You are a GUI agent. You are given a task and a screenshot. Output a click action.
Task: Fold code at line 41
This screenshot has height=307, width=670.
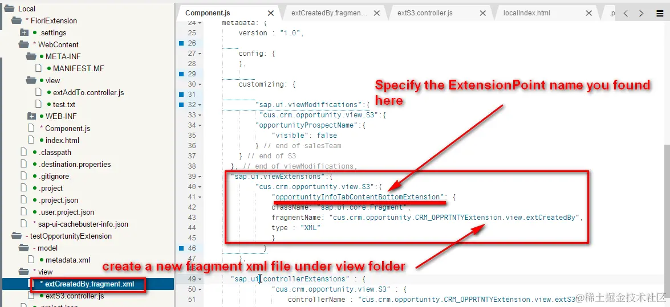200,197
